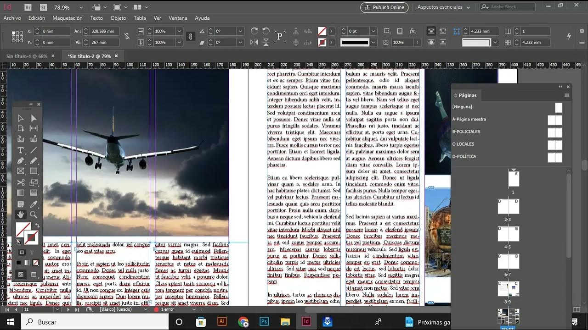The width and height of the screenshot is (588, 330).
Task: Open the Maquetación menu
Action: [68, 18]
